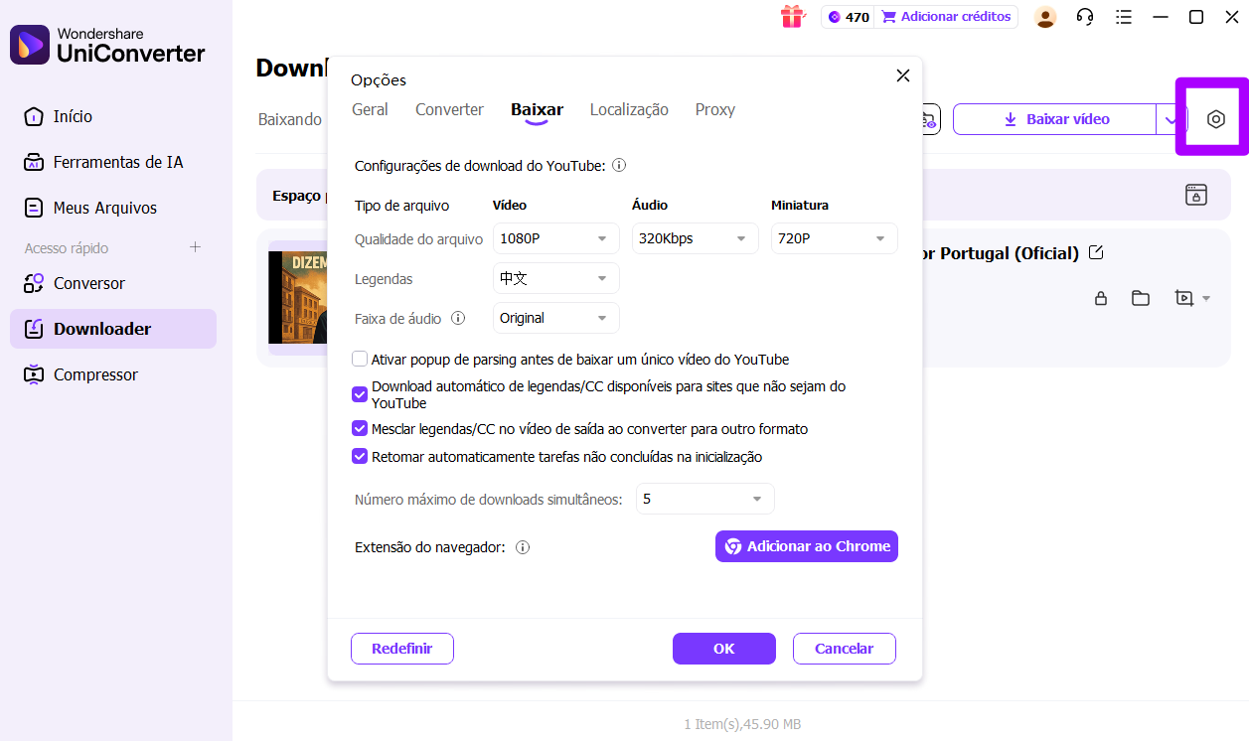Open the subtitle language dropdown
The image size is (1249, 741).
tap(555, 278)
